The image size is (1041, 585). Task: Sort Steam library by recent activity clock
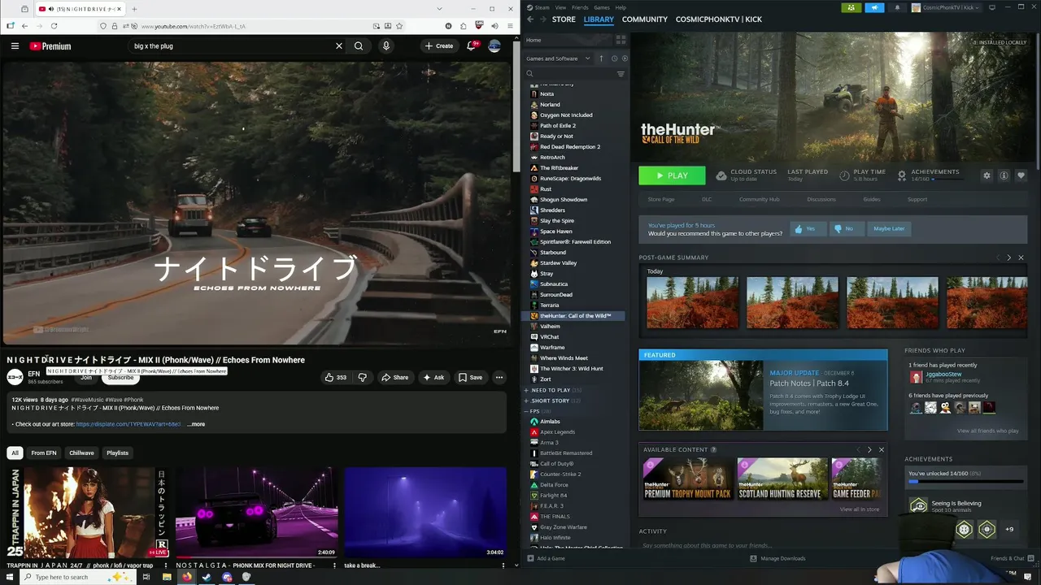click(614, 58)
